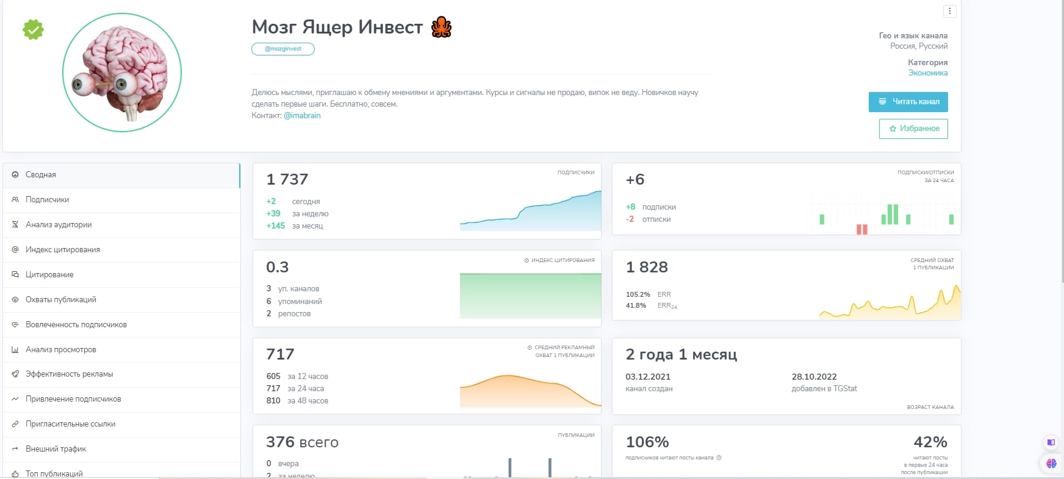The height and width of the screenshot is (479, 1064).
Task: Click the Привлечение подписчиков trend icon
Action: point(15,399)
